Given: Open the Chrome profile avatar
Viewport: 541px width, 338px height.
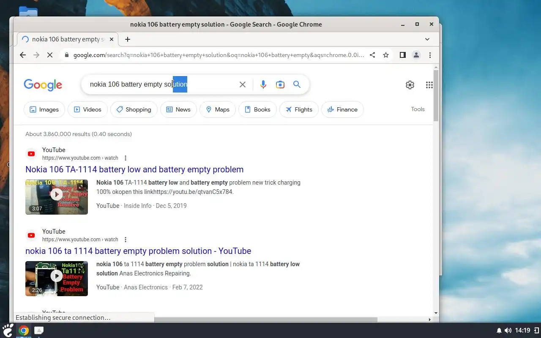Looking at the screenshot, I should 416,55.
